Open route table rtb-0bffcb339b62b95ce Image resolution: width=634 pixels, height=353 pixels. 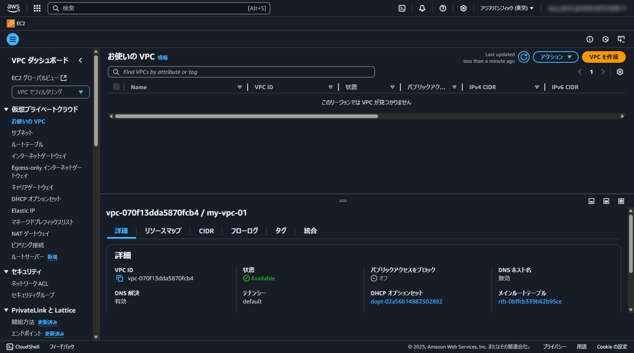530,301
